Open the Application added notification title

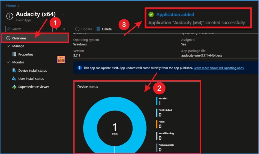(x=175, y=14)
